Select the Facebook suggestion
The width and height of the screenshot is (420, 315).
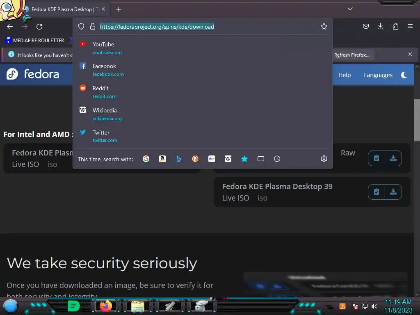(203, 70)
